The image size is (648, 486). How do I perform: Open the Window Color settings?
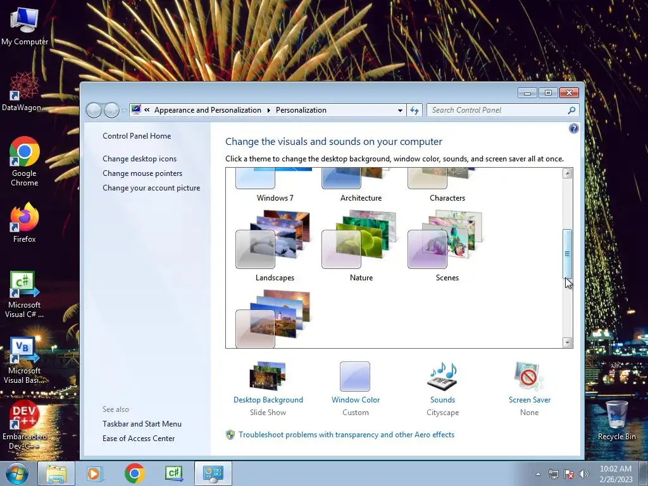pyautogui.click(x=355, y=377)
